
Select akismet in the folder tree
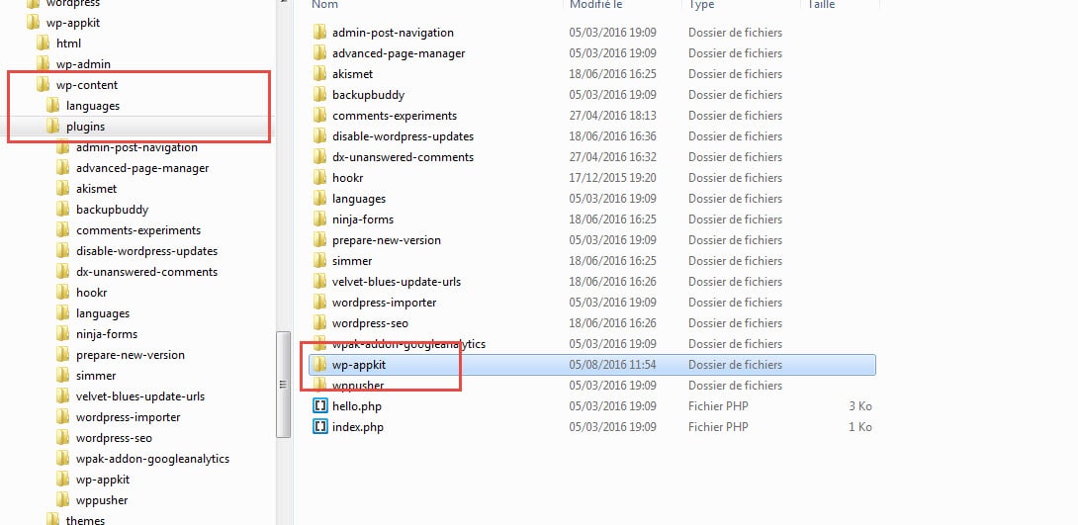coord(96,188)
